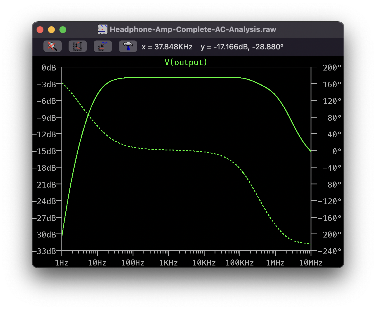Click the 10MHz frequency axis label
376x310 pixels.
tap(311, 263)
